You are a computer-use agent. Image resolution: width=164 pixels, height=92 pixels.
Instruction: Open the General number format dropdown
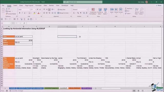(x=87, y=10)
